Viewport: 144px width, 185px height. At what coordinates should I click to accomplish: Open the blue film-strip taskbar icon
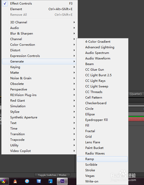[39, 181]
